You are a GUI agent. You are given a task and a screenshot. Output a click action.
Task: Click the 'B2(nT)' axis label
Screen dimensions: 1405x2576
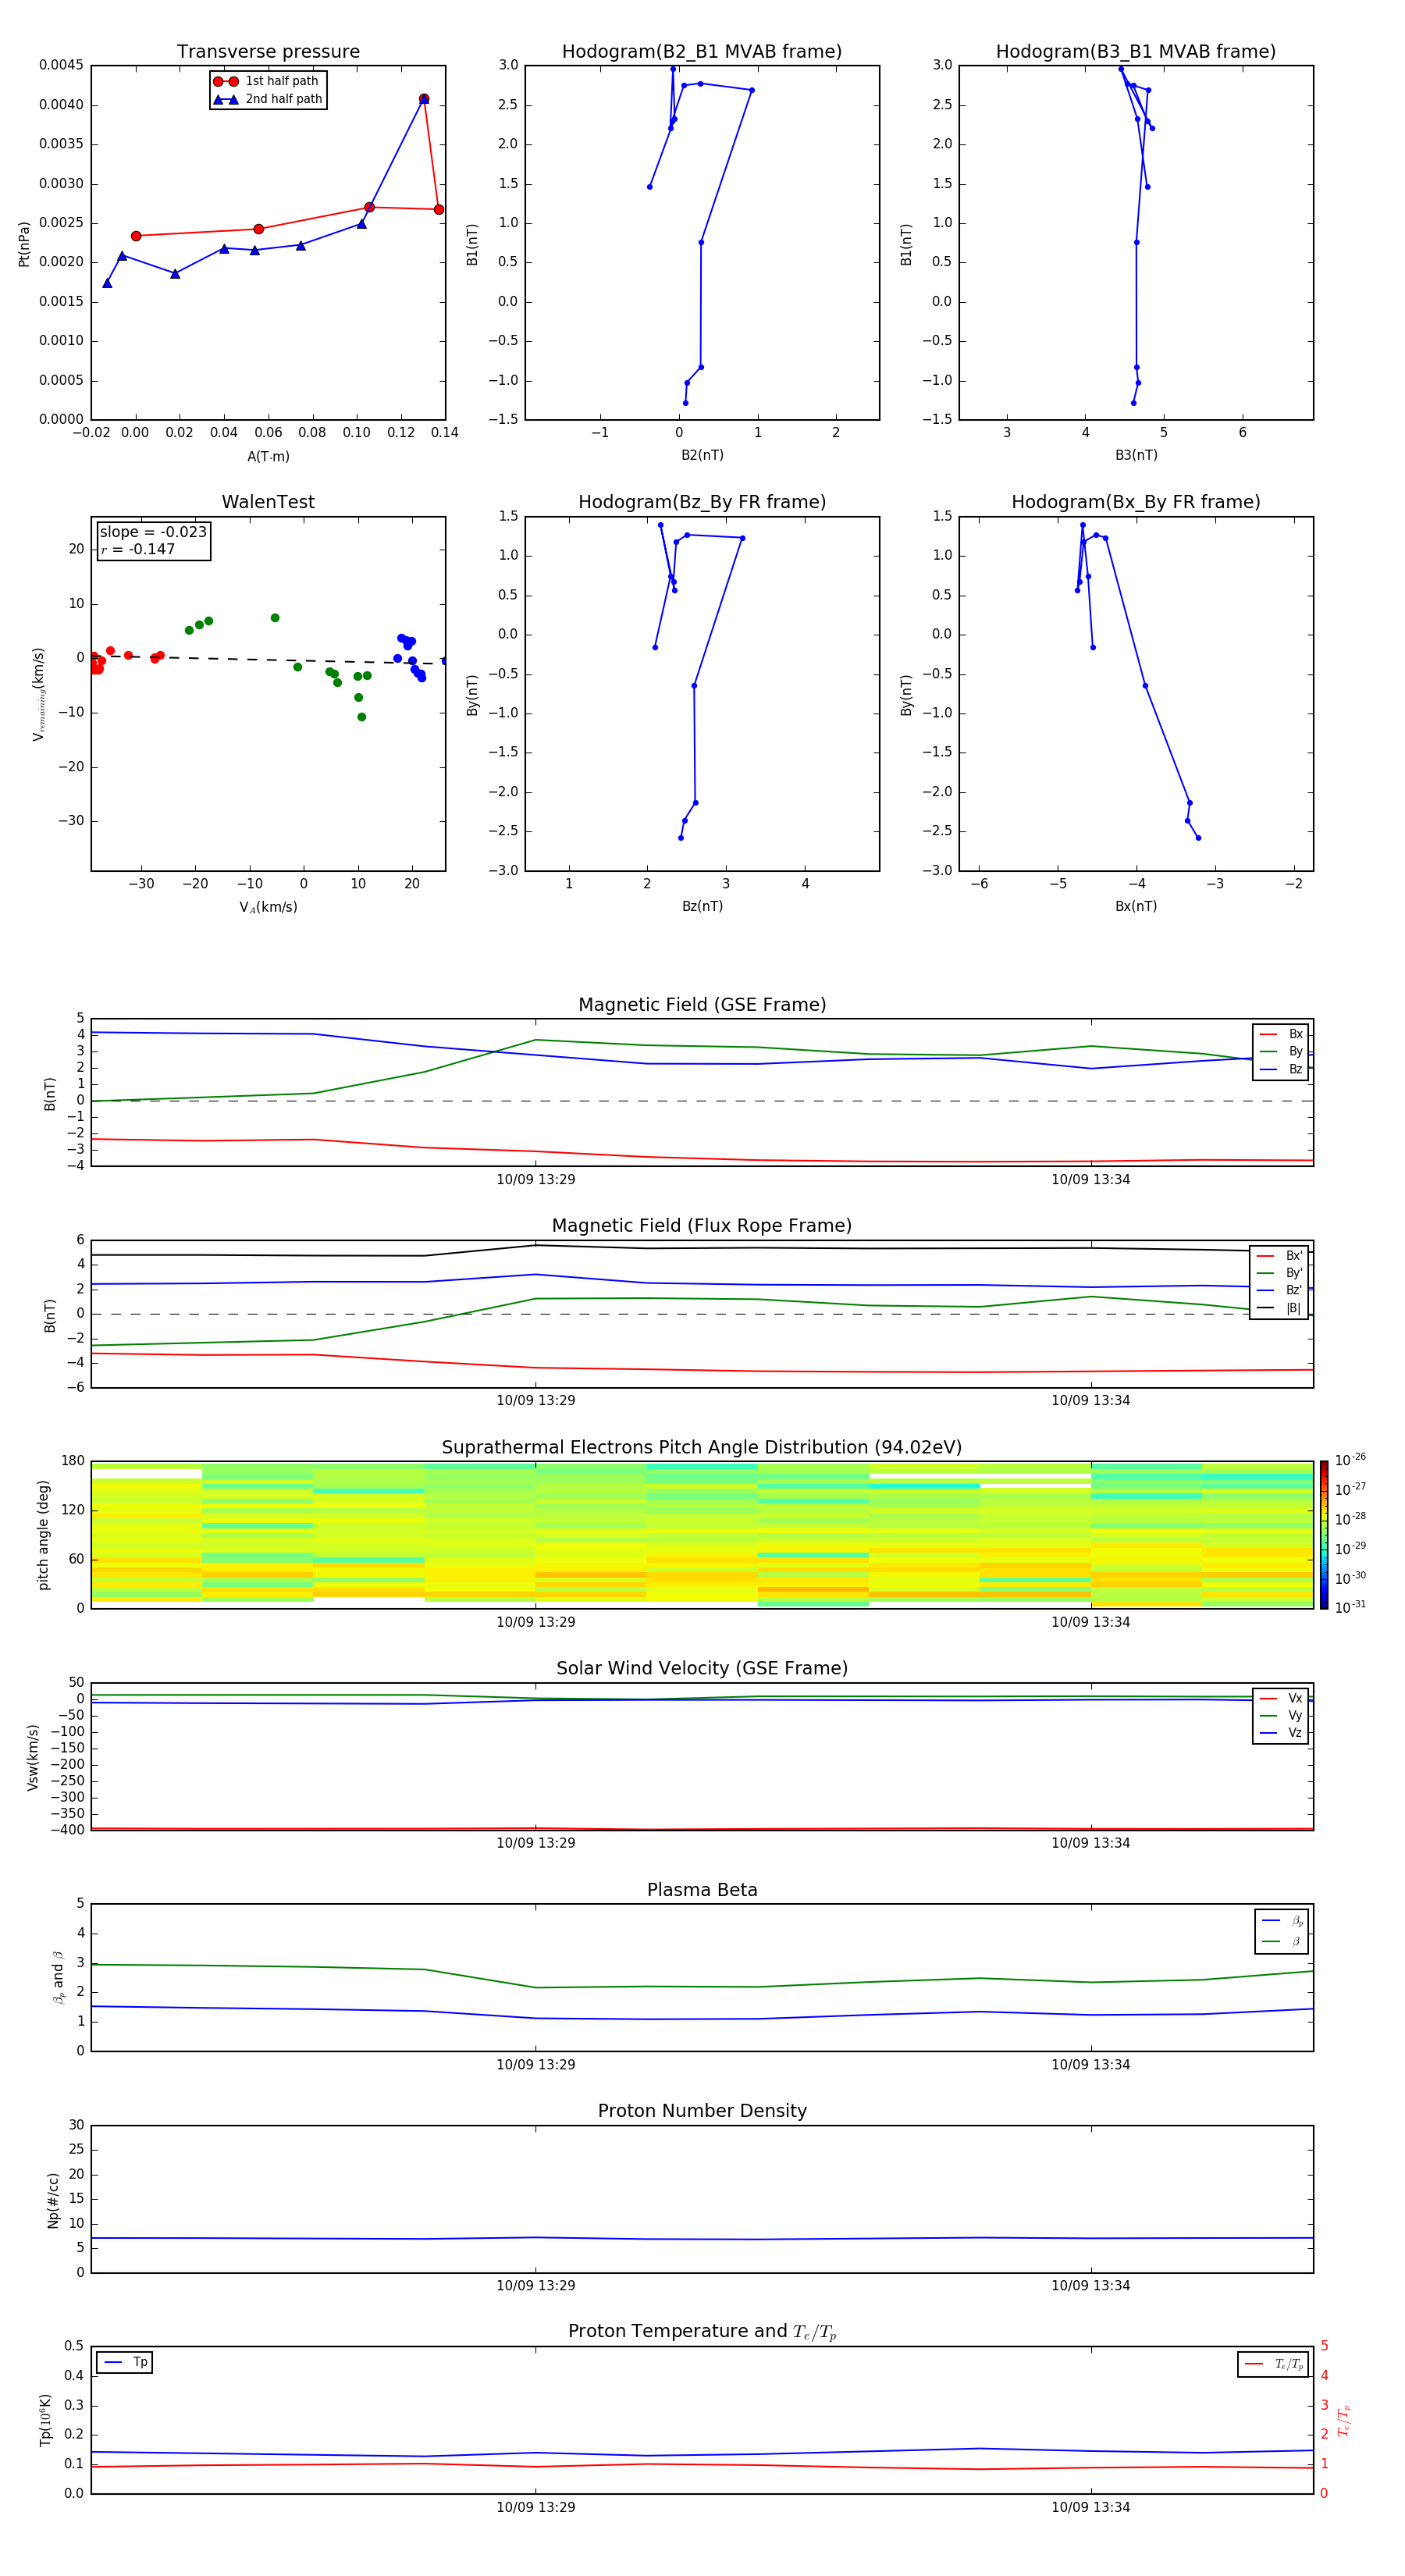pyautogui.click(x=702, y=455)
